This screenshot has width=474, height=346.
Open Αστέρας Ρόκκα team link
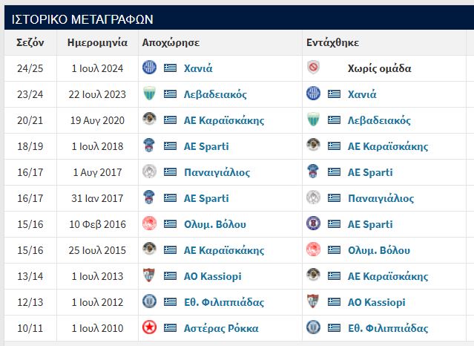(x=221, y=328)
